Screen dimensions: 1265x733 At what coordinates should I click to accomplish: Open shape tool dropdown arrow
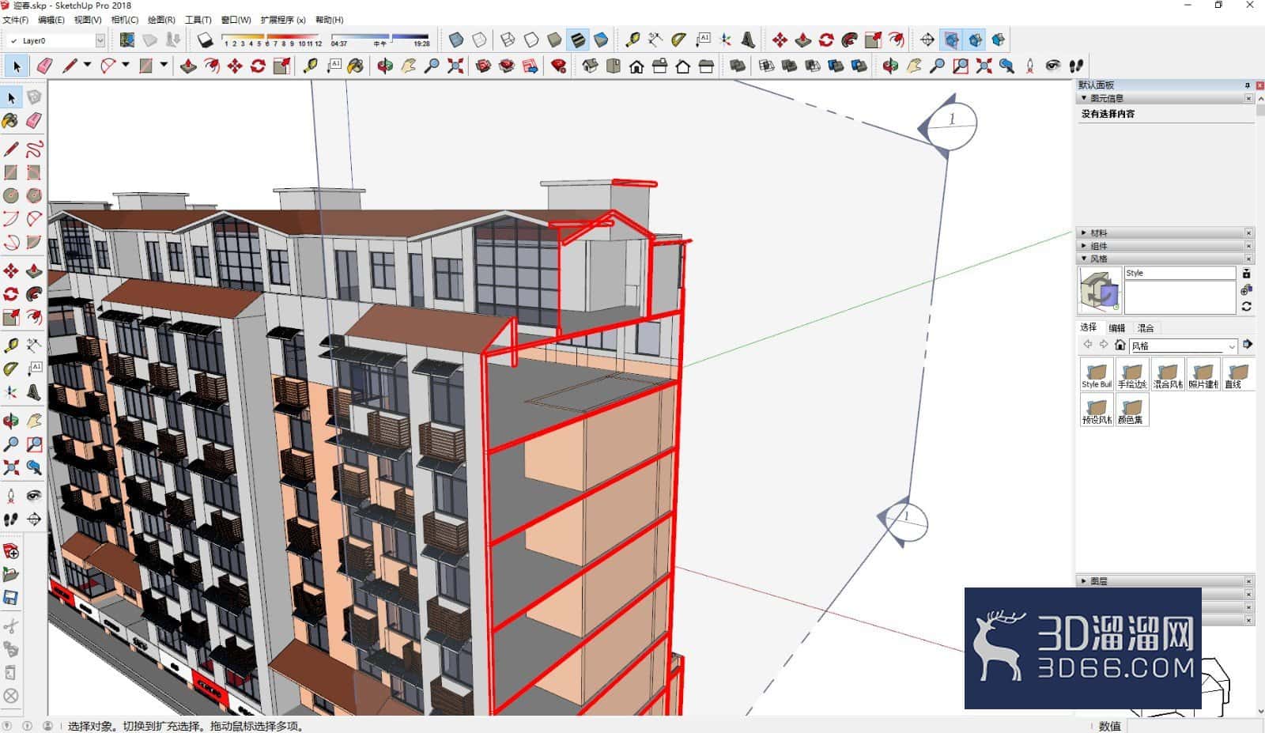point(164,65)
